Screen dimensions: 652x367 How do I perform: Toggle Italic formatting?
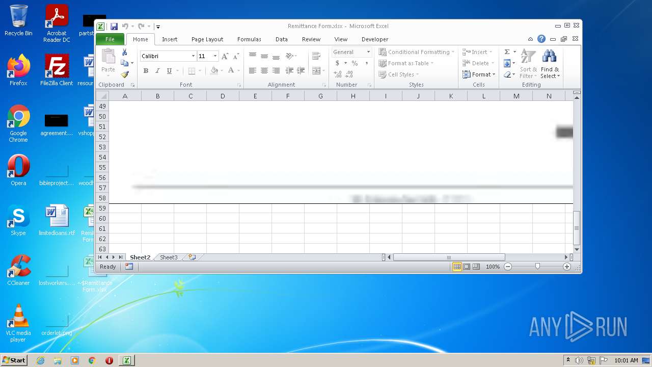157,71
